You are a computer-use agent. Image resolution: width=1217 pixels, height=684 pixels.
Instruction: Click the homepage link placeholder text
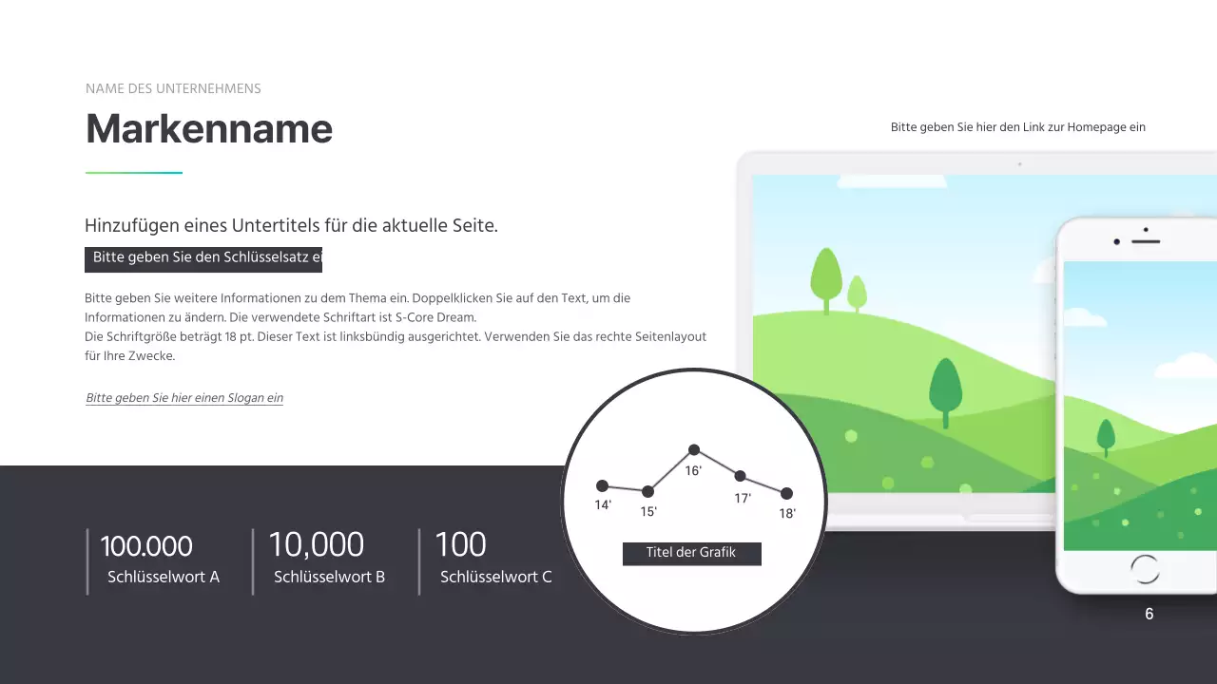pyautogui.click(x=1017, y=126)
